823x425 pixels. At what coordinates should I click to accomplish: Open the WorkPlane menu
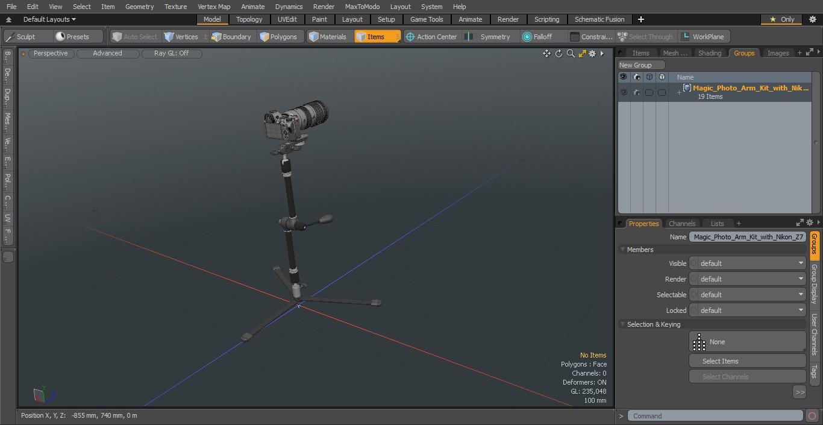pyautogui.click(x=704, y=37)
